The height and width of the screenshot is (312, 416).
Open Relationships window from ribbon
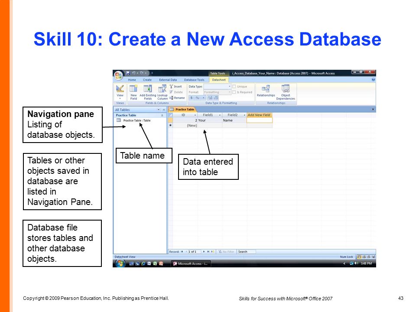(266, 91)
